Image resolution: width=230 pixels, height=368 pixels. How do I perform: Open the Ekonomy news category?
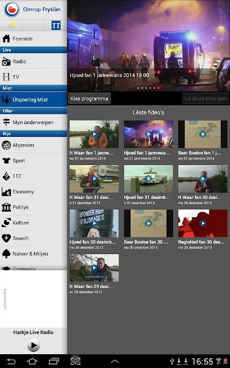[33, 191]
